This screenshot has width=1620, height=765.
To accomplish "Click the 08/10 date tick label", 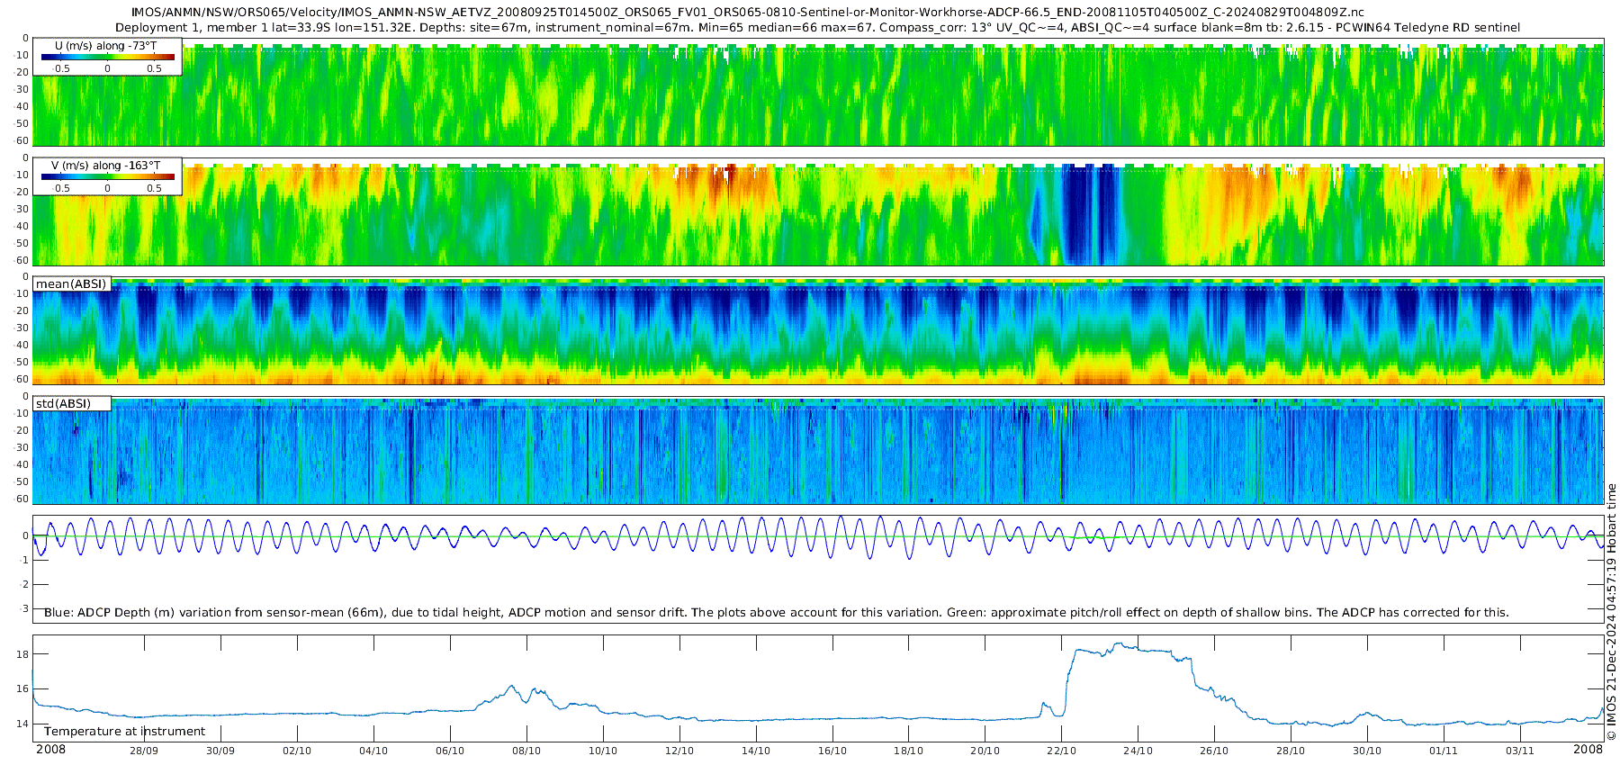I will 526,751.
